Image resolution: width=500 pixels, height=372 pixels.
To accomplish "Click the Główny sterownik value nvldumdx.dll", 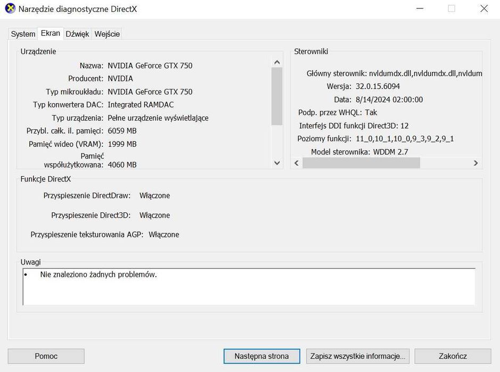I will 425,73.
